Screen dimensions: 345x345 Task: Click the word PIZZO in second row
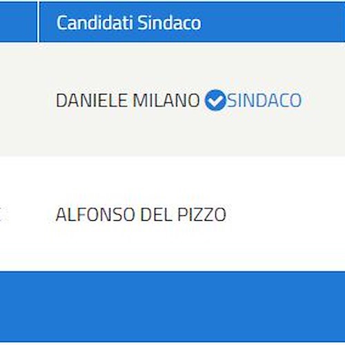(x=202, y=215)
